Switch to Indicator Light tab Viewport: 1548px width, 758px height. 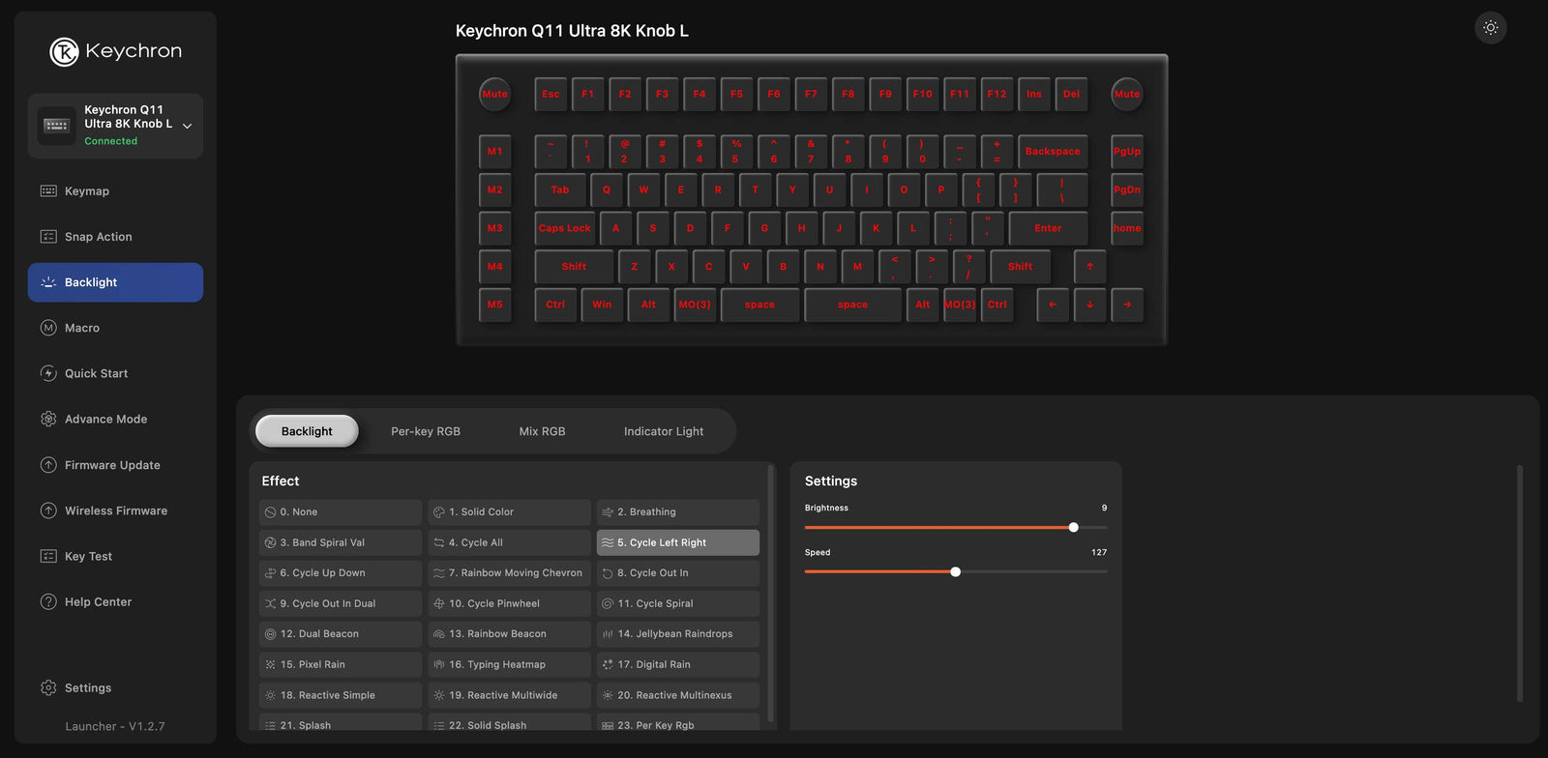(x=664, y=431)
